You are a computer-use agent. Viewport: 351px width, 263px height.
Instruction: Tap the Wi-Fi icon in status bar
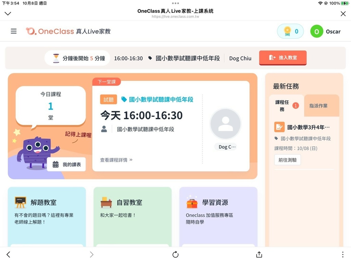[x=320, y=3]
